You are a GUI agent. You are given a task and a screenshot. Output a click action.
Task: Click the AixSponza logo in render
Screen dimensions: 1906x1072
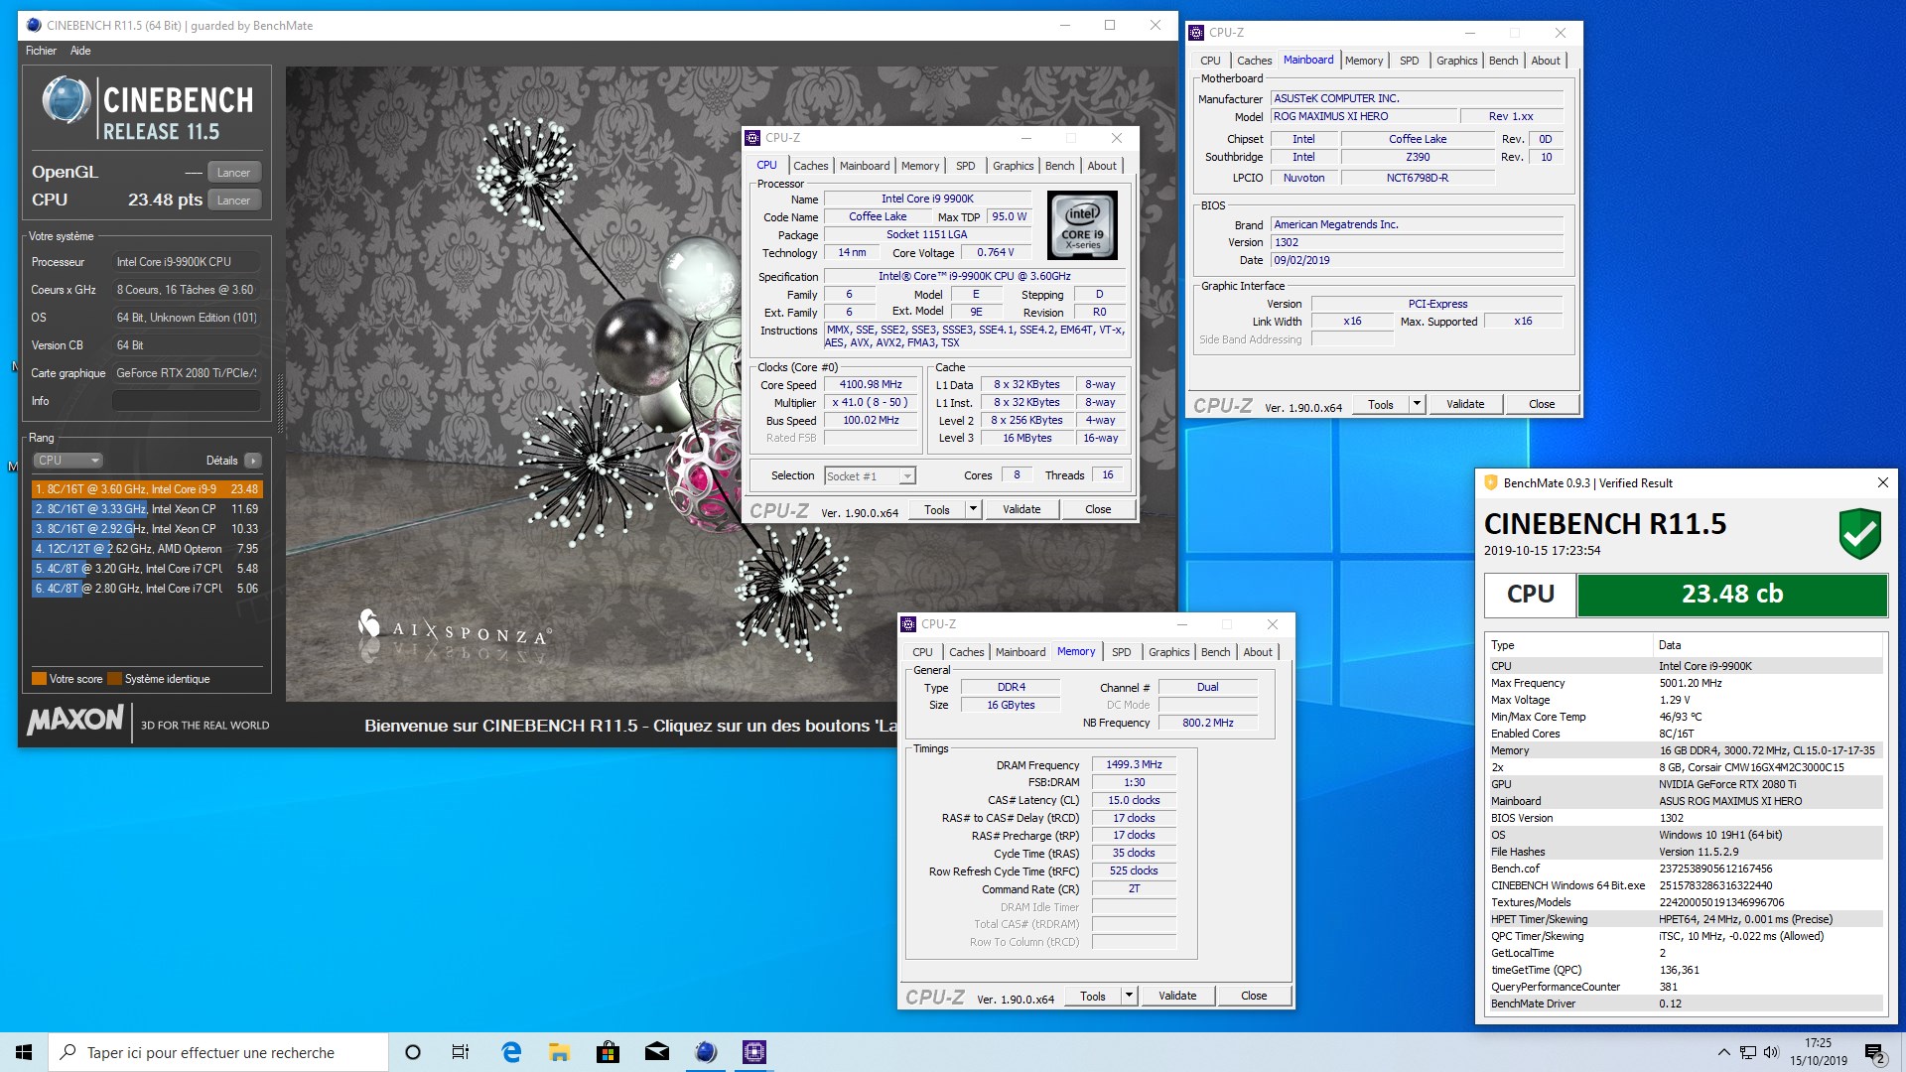click(453, 627)
